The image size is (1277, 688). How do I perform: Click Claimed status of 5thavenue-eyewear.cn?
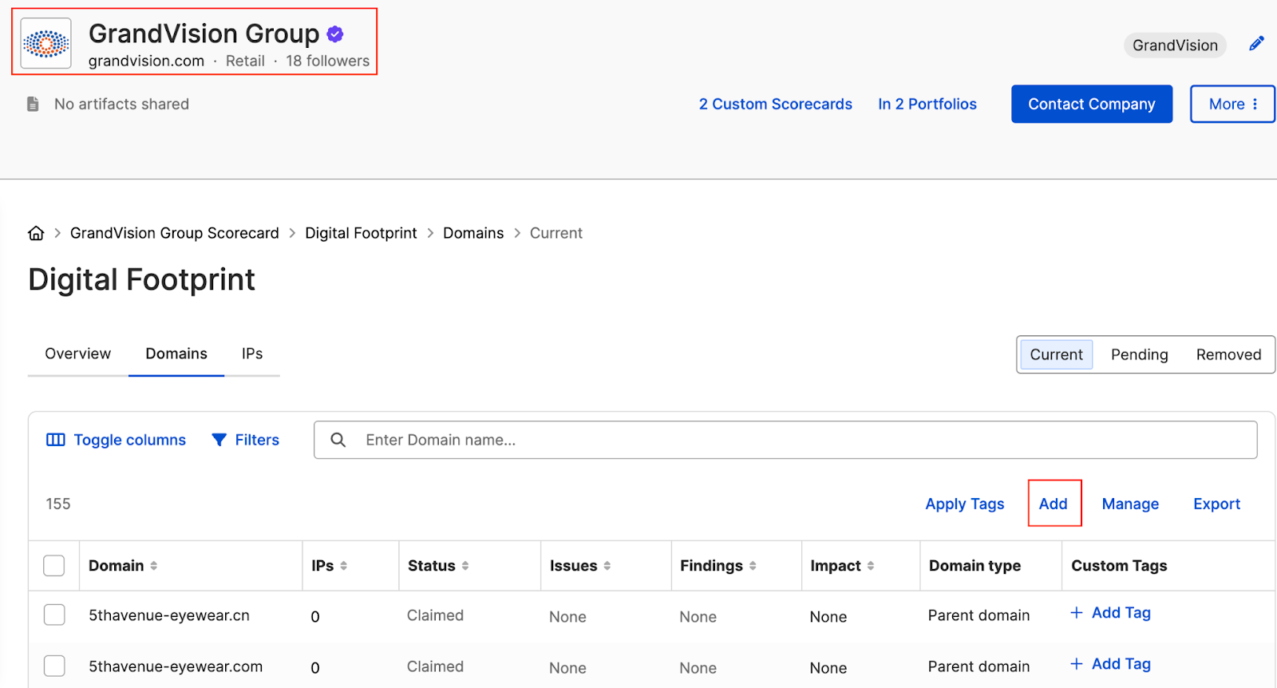[x=435, y=615]
